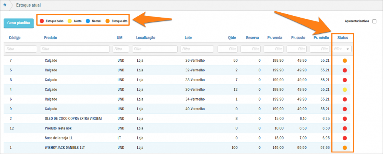
Task: Click the yellow Alerta legend dot
Action: (x=70, y=21)
